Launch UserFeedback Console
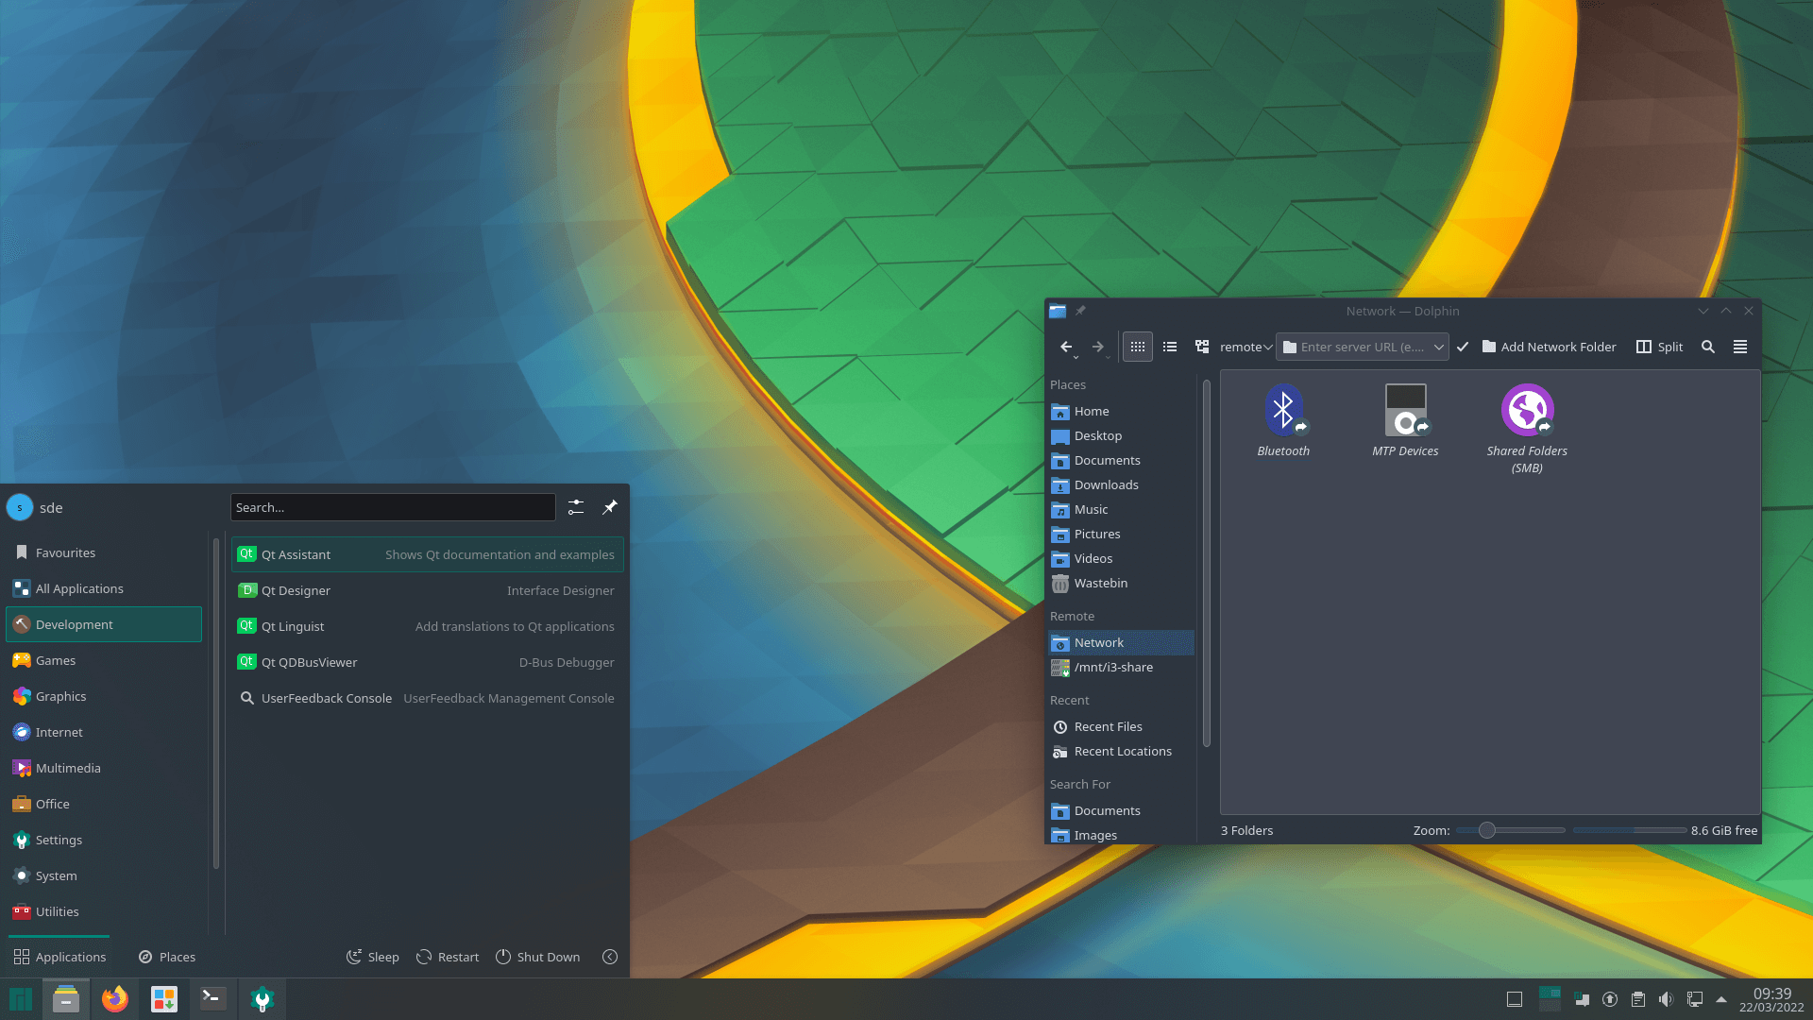Image resolution: width=1813 pixels, height=1020 pixels. [427, 698]
